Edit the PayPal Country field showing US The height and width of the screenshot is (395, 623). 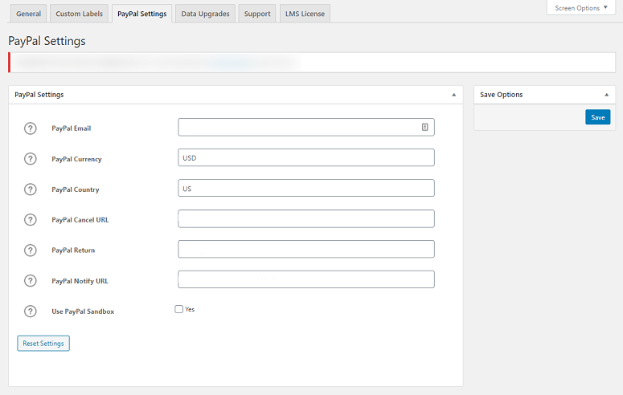[x=306, y=188]
